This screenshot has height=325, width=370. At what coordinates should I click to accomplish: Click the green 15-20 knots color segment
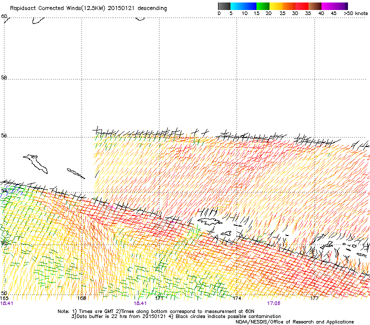point(263,6)
